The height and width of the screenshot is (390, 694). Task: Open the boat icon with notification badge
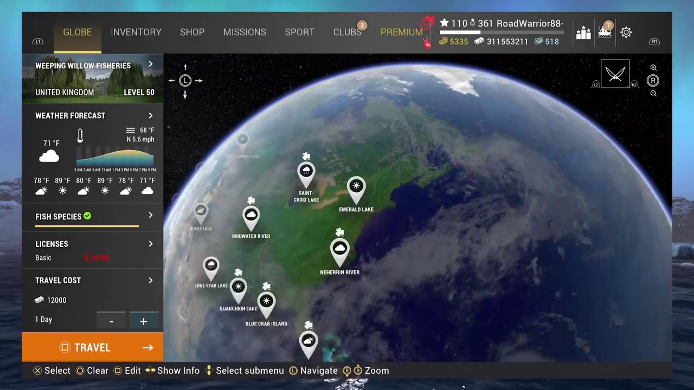(605, 31)
